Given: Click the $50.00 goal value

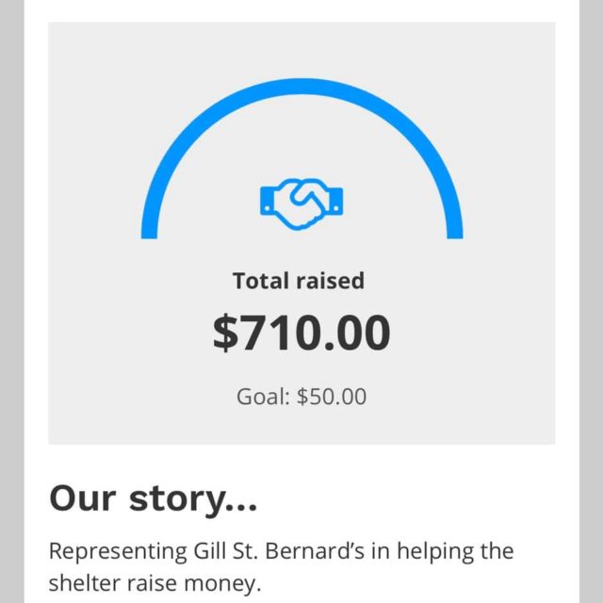Looking at the screenshot, I should 332,397.
